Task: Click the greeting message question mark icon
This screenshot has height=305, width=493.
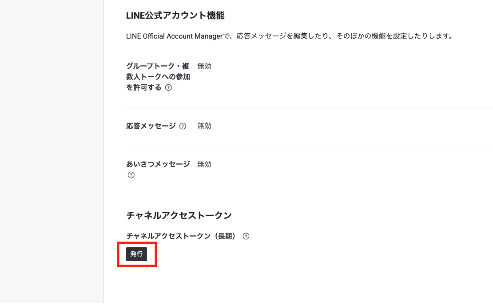Action: click(131, 175)
